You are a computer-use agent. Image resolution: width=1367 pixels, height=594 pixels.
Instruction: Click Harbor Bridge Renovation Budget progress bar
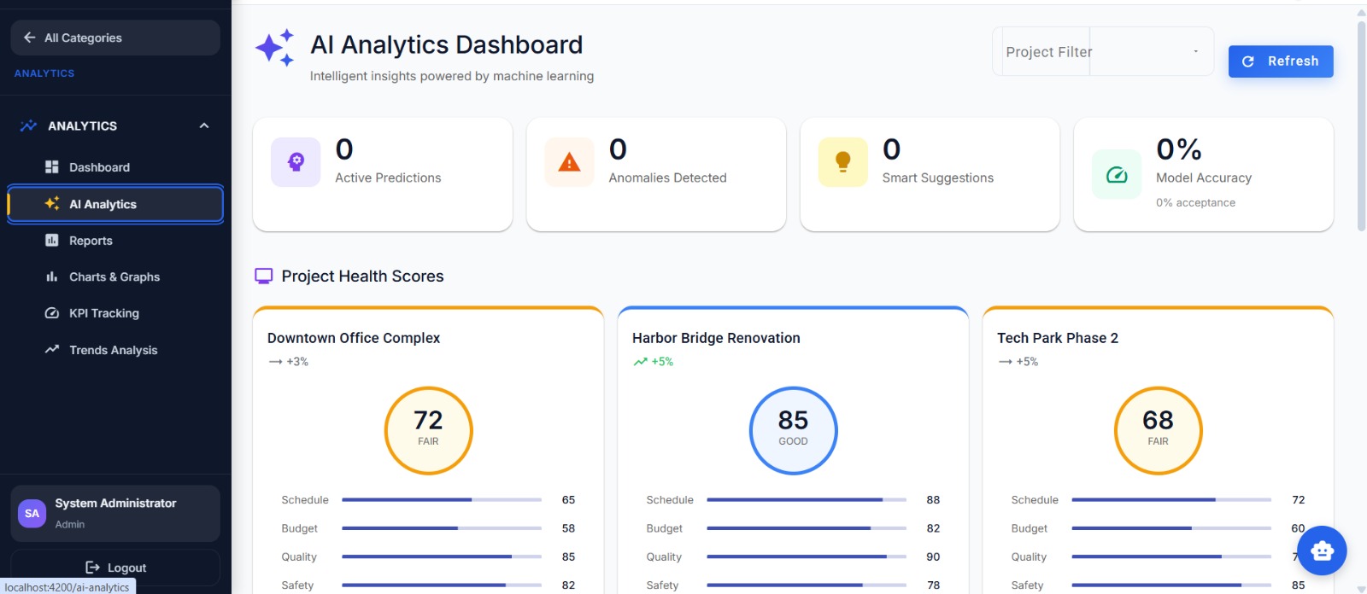807,528
